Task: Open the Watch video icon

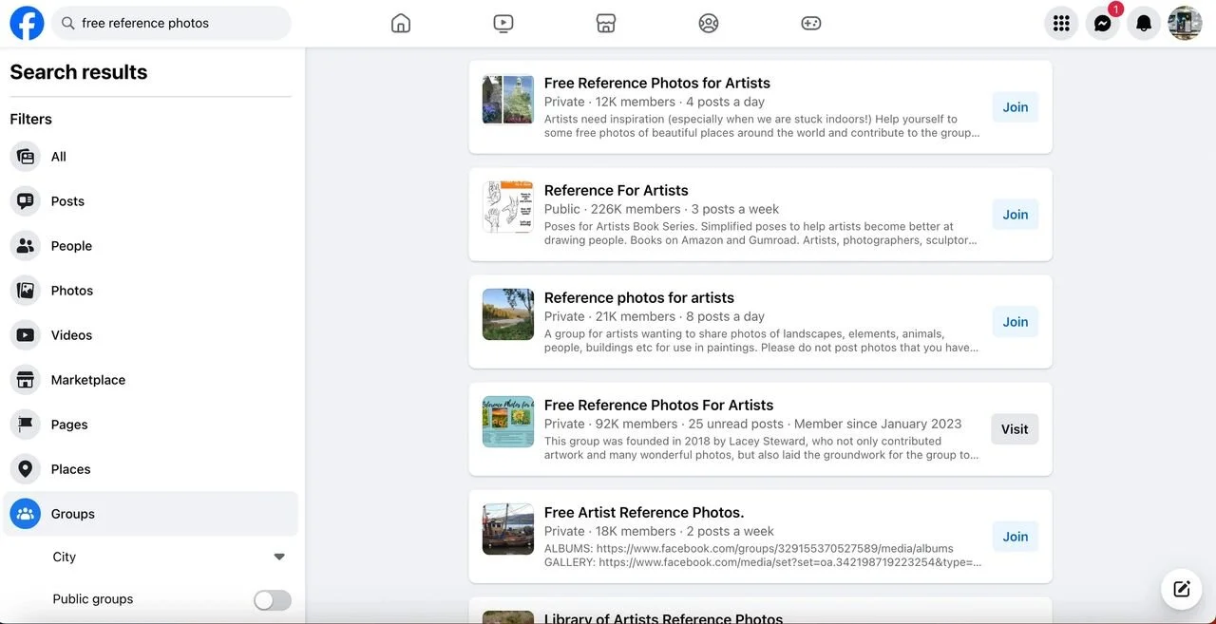Action: point(503,23)
